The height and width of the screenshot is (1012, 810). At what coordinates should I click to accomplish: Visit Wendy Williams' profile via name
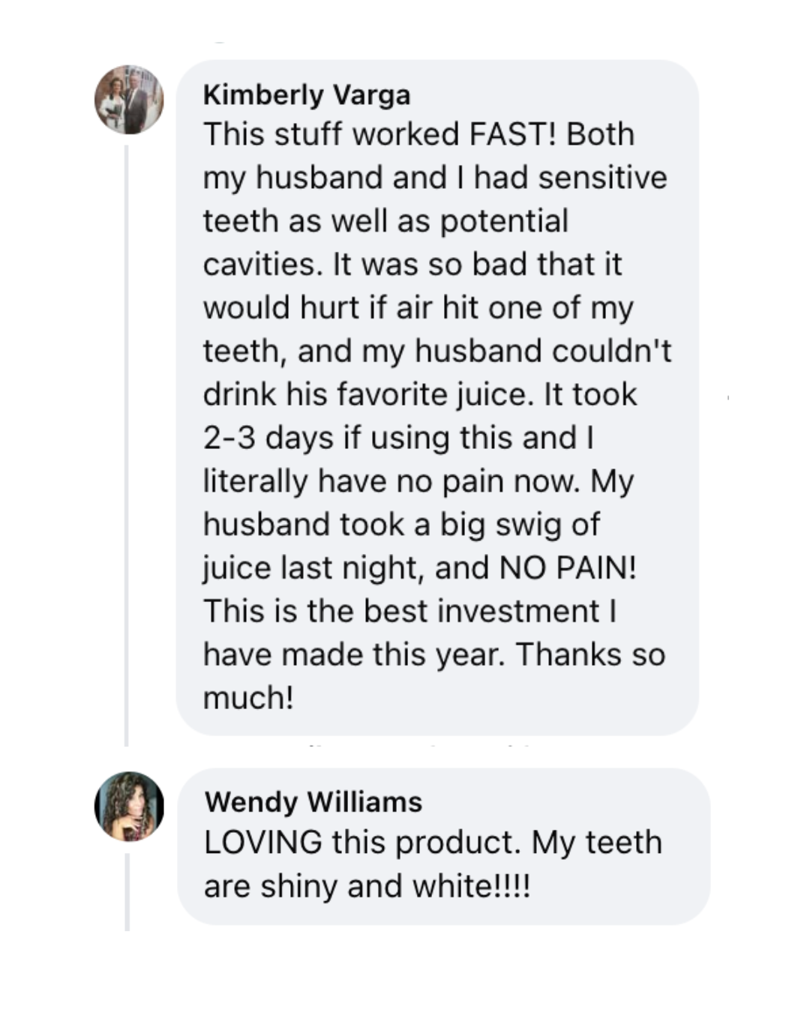(313, 802)
